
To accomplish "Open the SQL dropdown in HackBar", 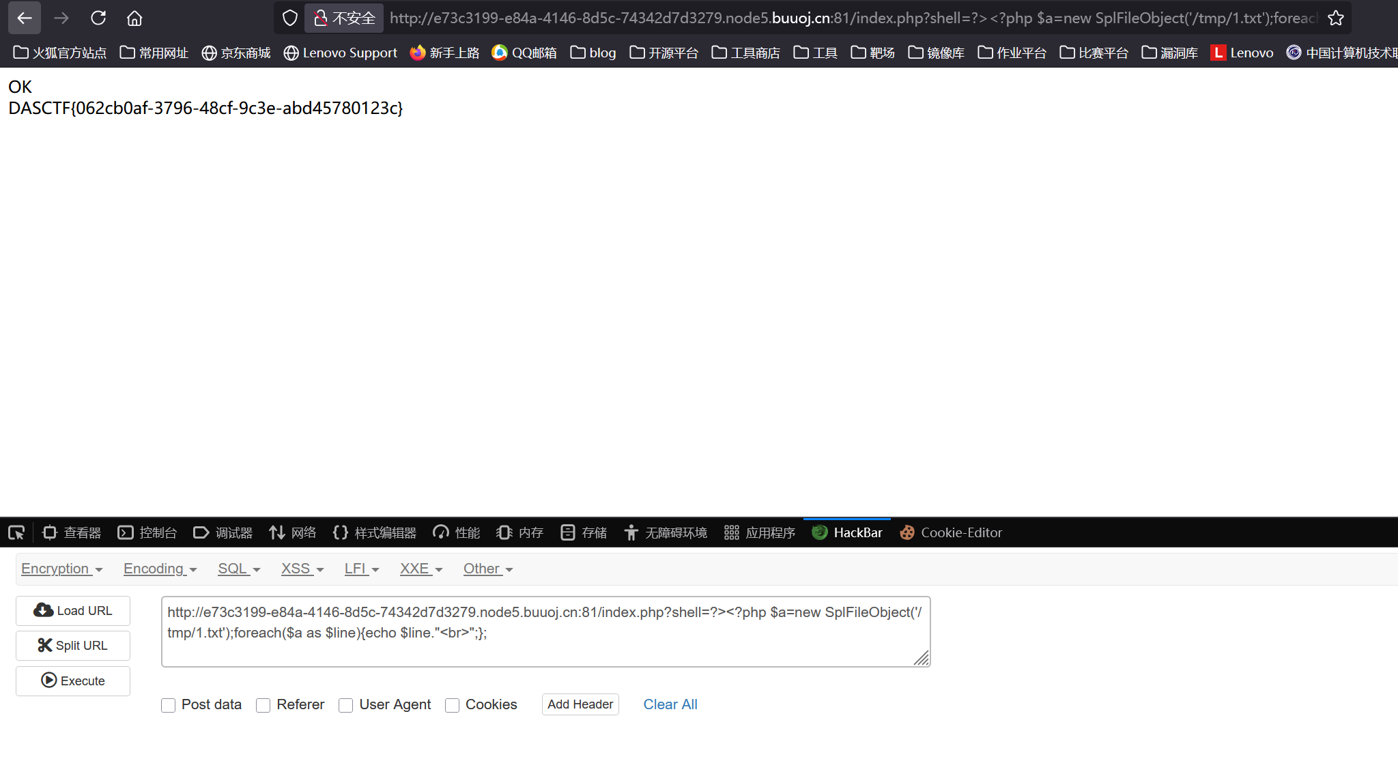I will pyautogui.click(x=239, y=569).
